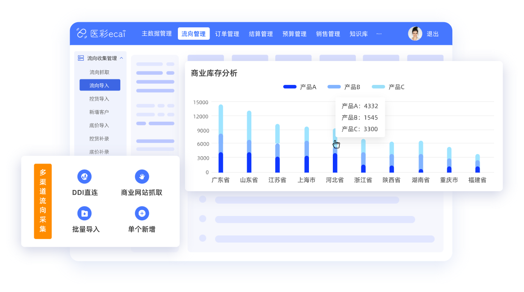Click the 陕西省 stacked bar
The height and width of the screenshot is (292, 524).
(392, 157)
